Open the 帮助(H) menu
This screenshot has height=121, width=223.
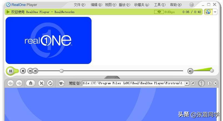point(176,5)
